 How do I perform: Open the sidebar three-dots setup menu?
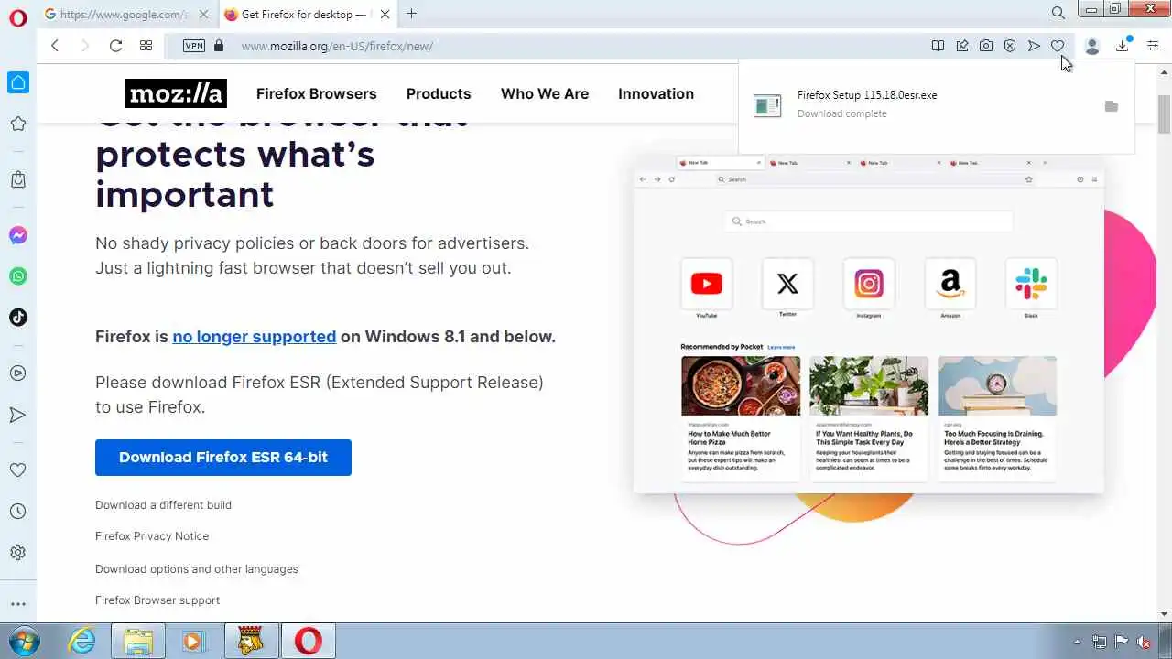click(18, 604)
